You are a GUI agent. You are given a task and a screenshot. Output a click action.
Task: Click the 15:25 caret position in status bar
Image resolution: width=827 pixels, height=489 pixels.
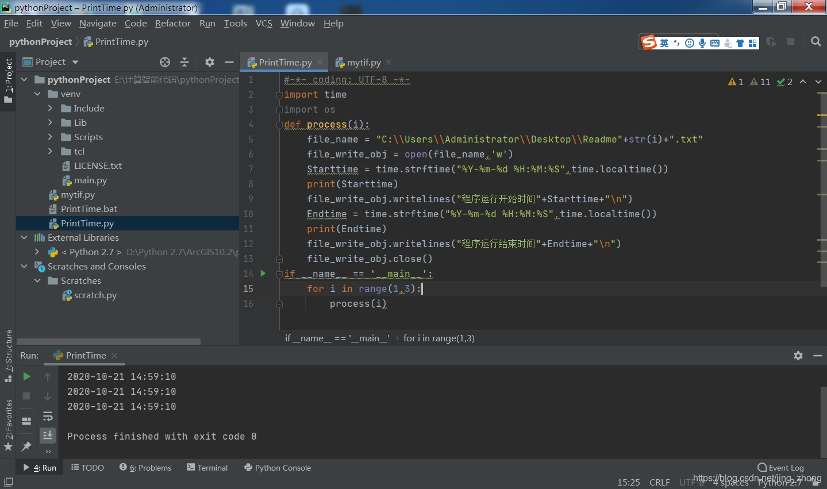click(628, 482)
